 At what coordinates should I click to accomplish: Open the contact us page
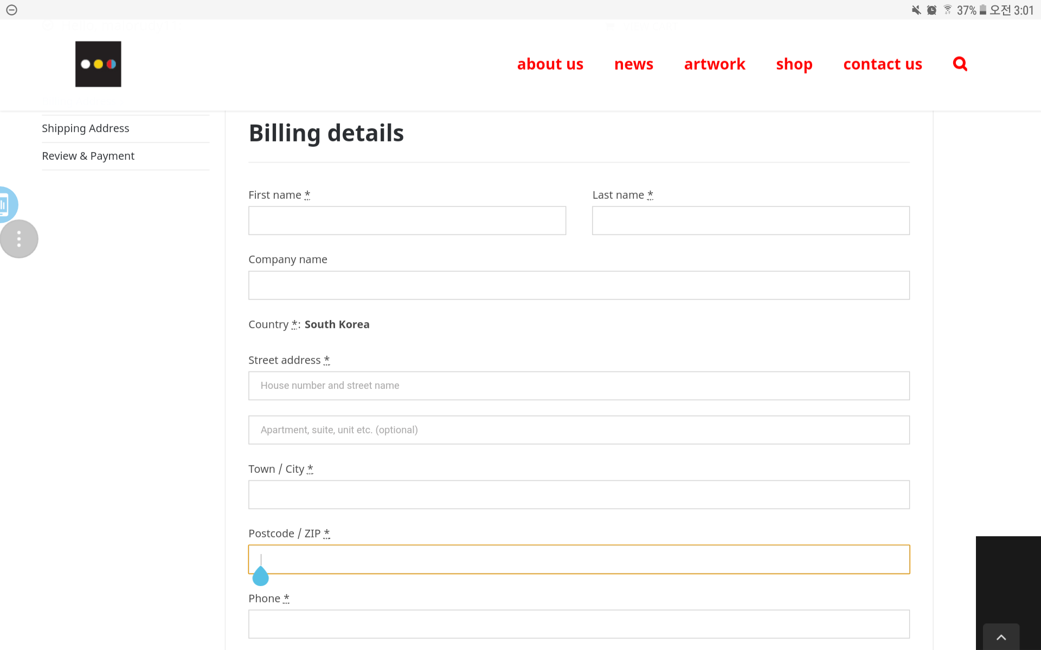pyautogui.click(x=882, y=64)
